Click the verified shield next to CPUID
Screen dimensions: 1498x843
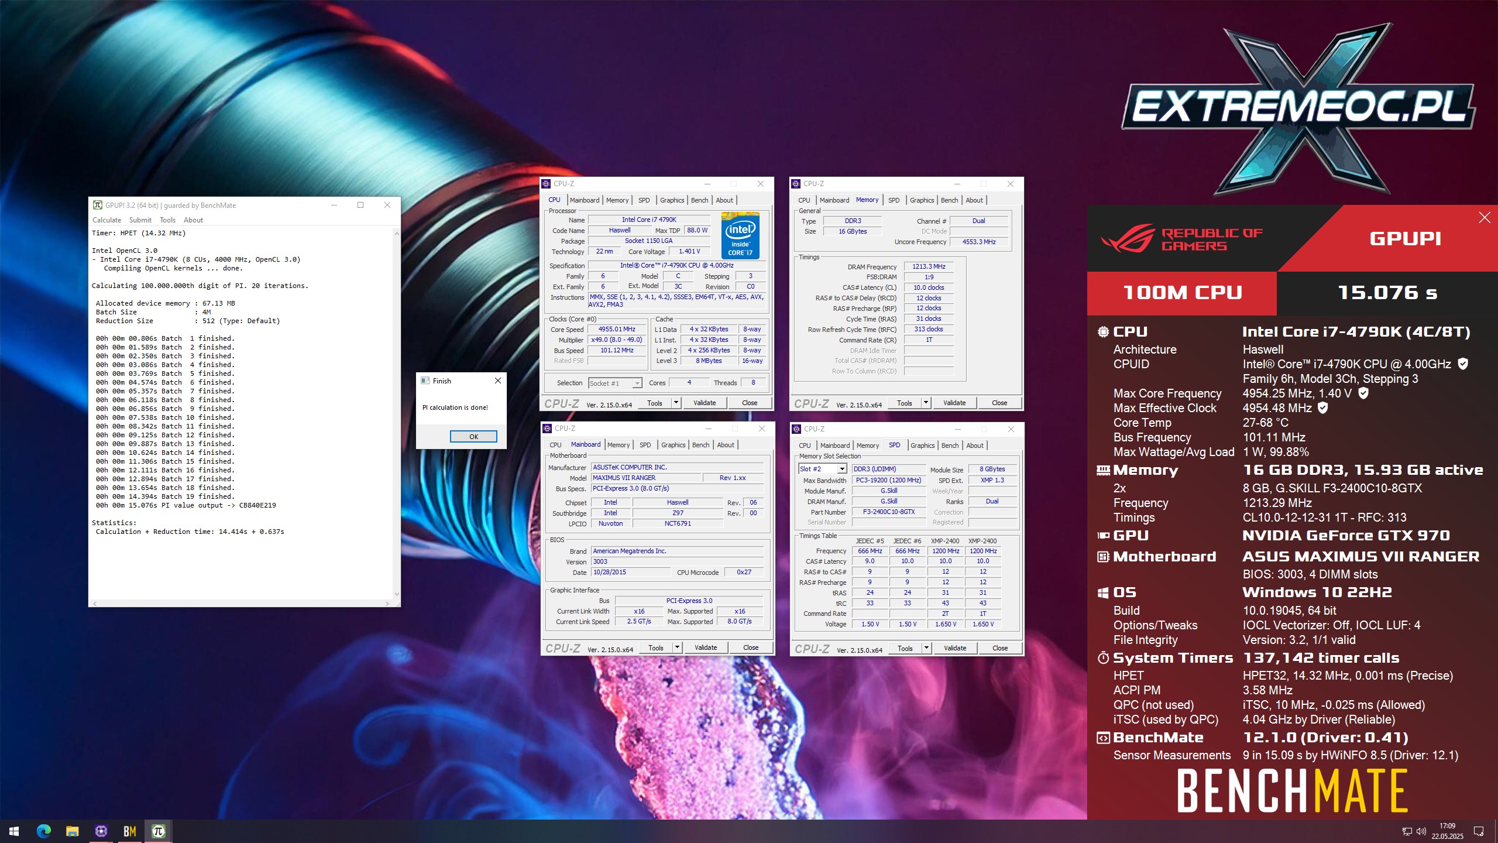tap(1463, 364)
